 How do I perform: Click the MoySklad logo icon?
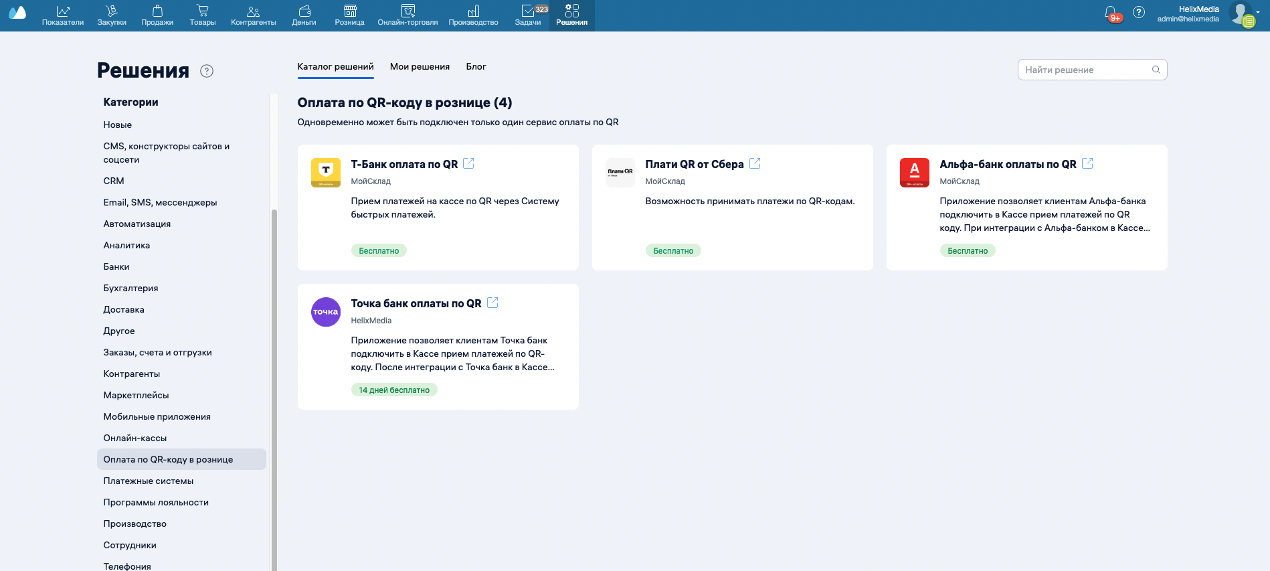click(17, 13)
